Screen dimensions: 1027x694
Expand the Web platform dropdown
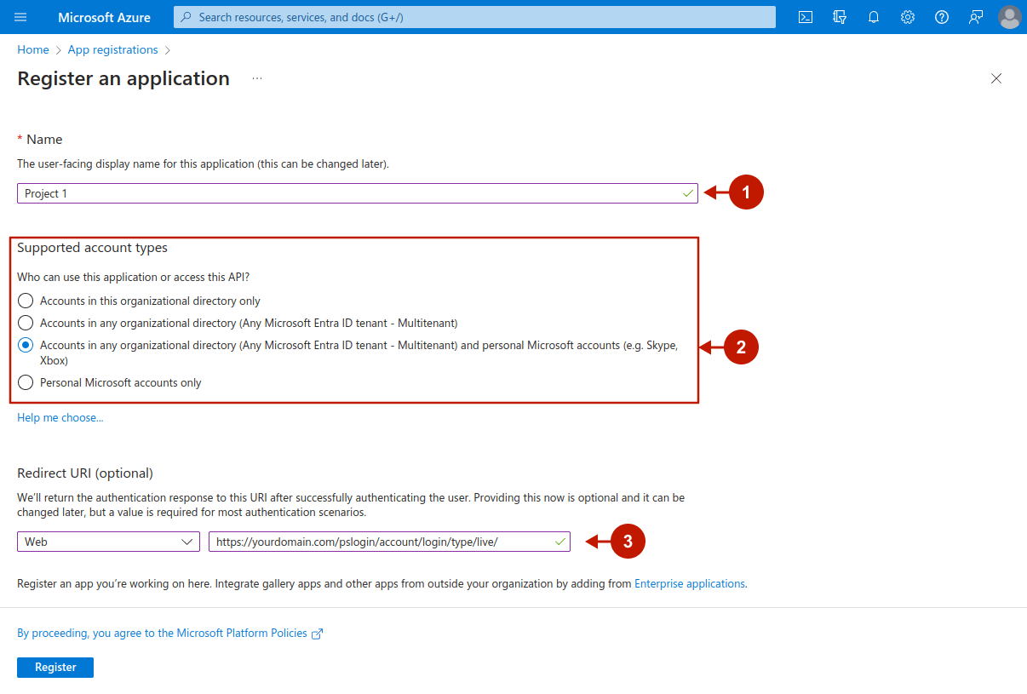108,542
